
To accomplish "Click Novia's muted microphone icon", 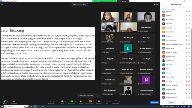I will pos(186,69).
